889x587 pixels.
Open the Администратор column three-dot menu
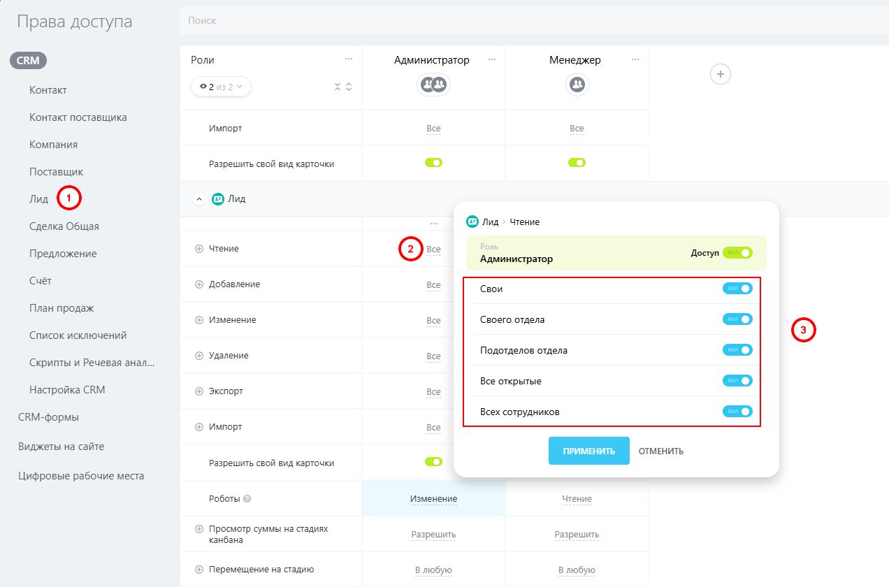coord(492,59)
